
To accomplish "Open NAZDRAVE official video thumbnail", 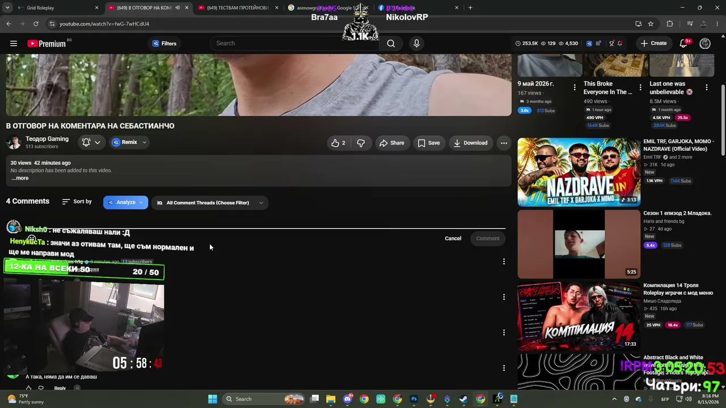I will coord(579,172).
